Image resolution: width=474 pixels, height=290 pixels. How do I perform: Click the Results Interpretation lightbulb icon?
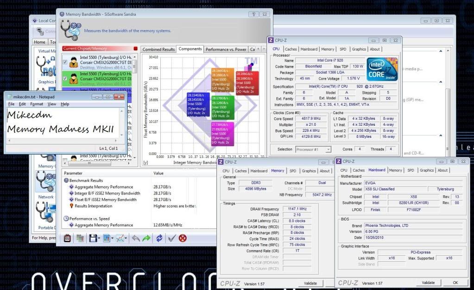pos(71,206)
